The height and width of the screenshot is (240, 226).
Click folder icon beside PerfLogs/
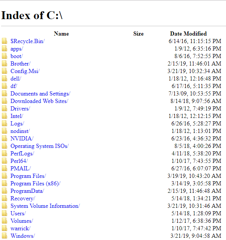(x=4, y=154)
